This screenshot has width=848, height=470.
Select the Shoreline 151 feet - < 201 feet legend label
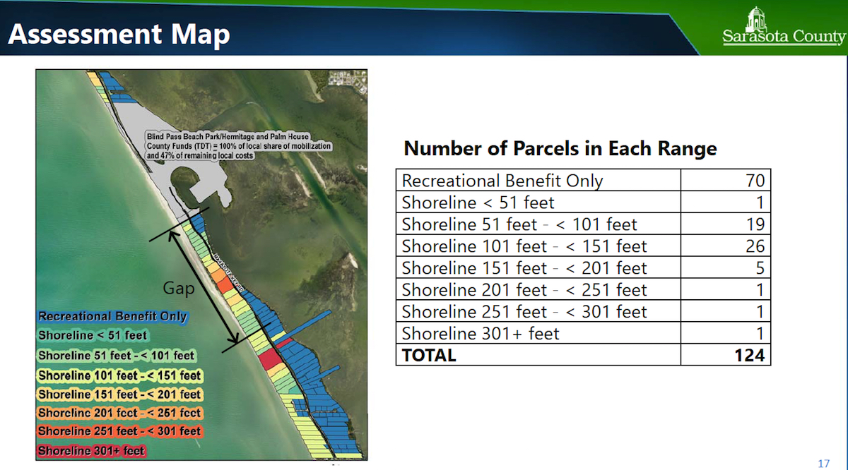(119, 394)
